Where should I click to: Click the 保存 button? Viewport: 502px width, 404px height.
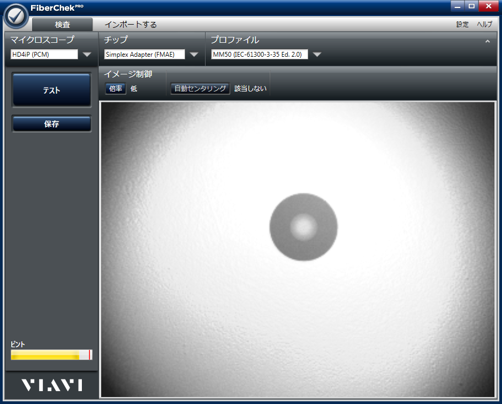pos(51,124)
